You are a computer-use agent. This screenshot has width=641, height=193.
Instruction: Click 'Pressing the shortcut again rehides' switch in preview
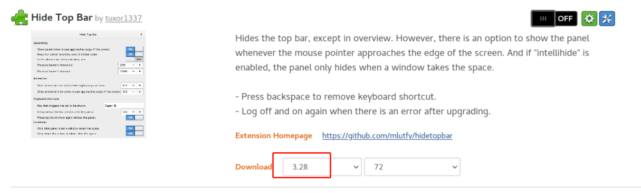pyautogui.click(x=134, y=117)
